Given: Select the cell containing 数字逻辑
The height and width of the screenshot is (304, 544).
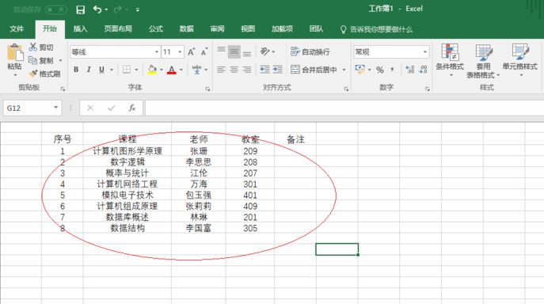Looking at the screenshot, I should [127, 162].
